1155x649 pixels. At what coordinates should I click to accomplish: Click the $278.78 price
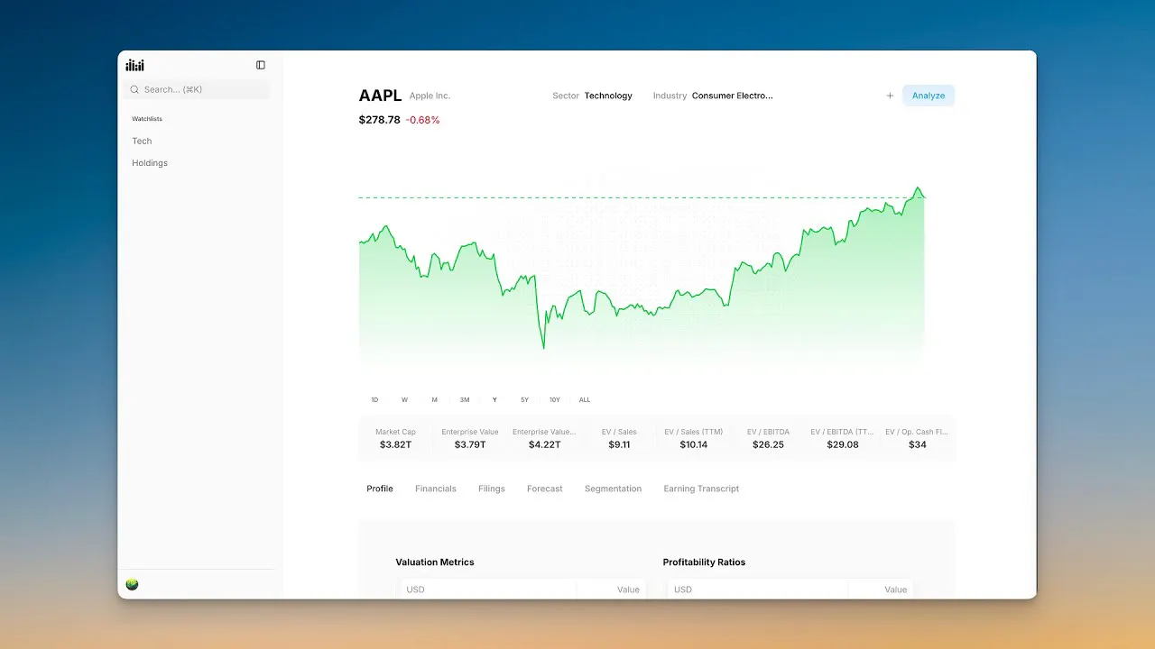pos(379,120)
